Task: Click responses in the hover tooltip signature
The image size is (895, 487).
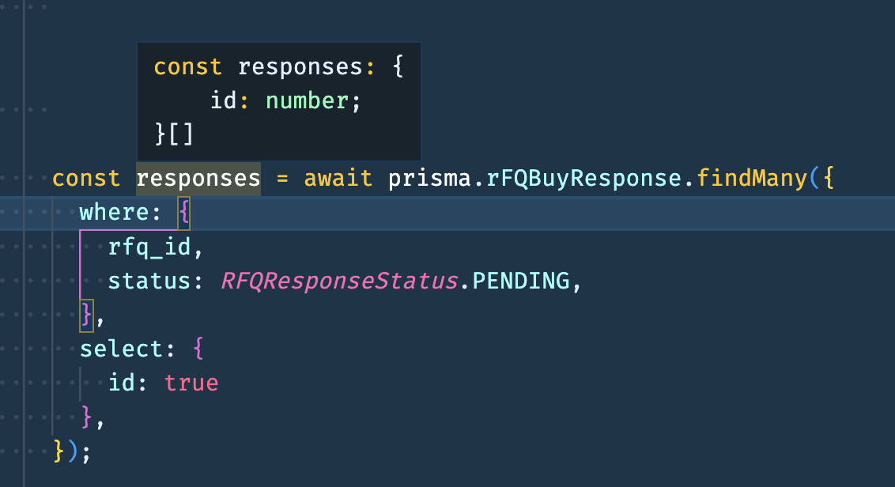Action: point(300,66)
